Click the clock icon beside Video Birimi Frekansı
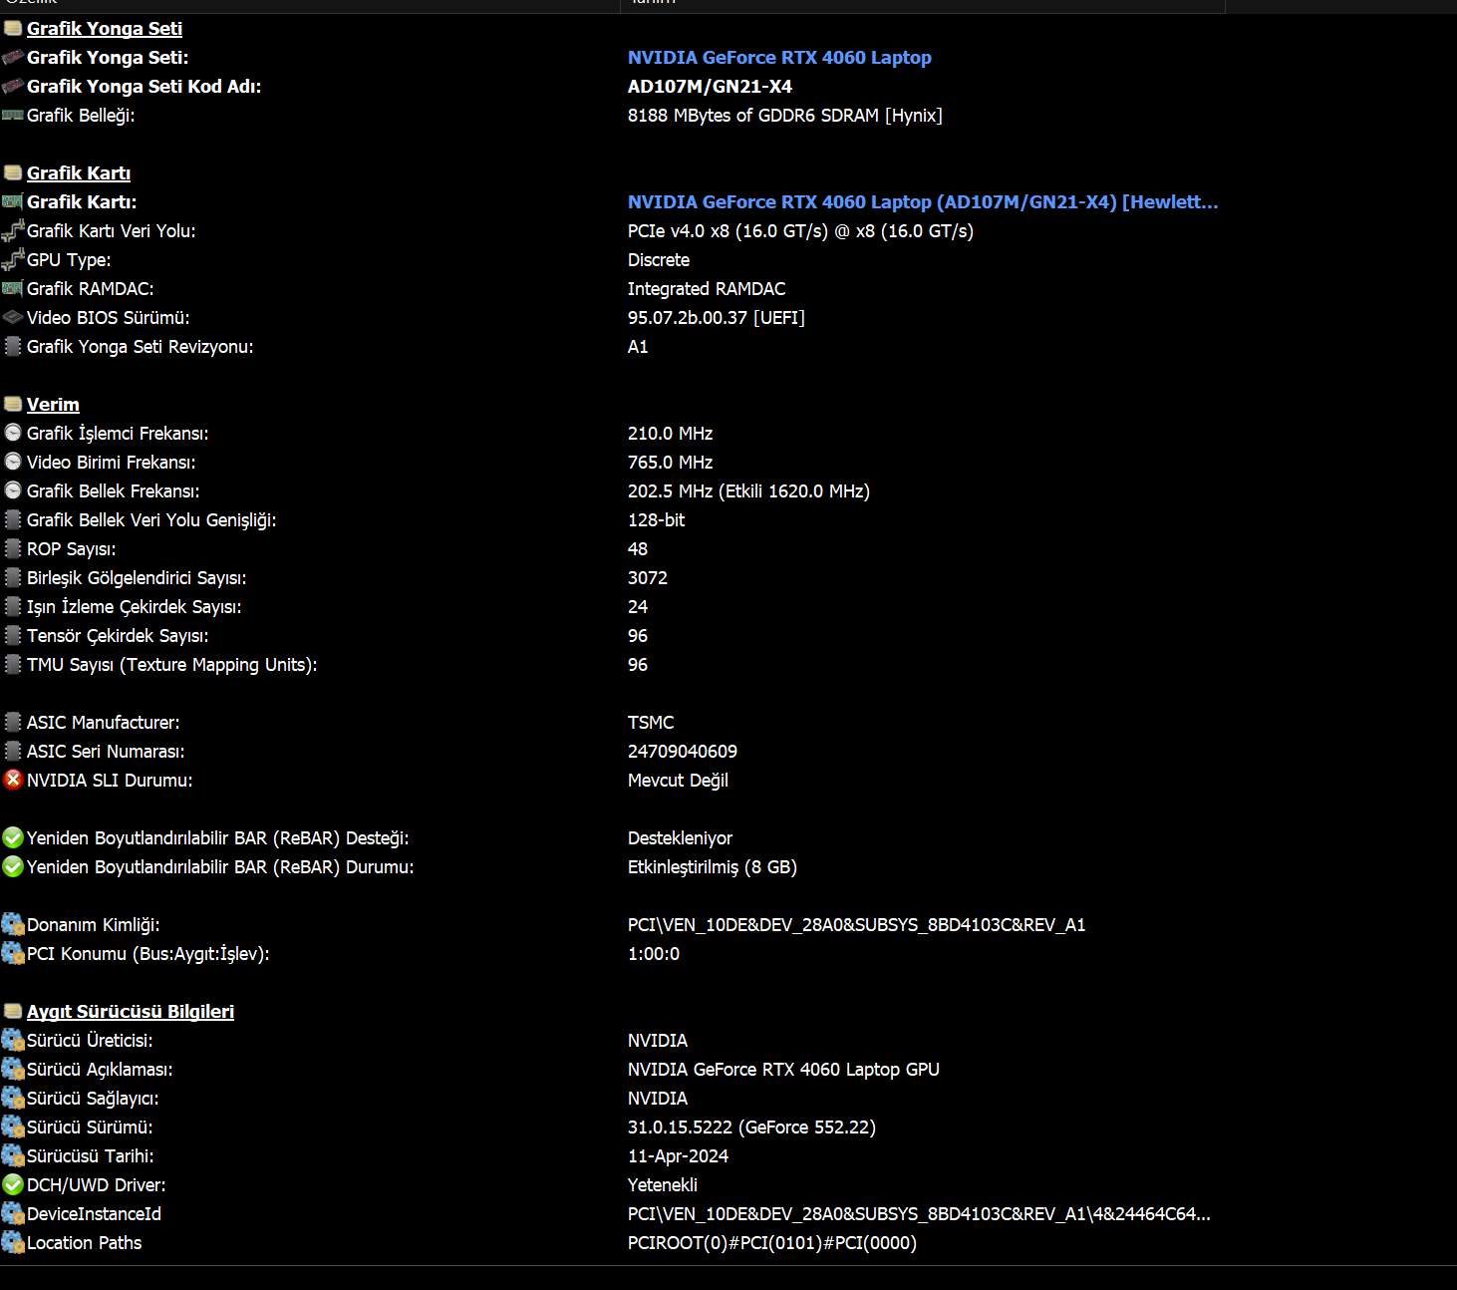1457x1290 pixels. pyautogui.click(x=13, y=463)
